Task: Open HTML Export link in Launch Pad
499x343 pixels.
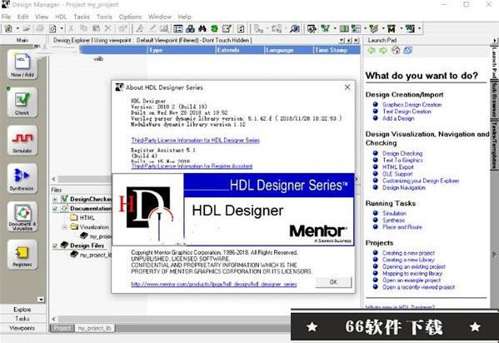Action: click(398, 167)
